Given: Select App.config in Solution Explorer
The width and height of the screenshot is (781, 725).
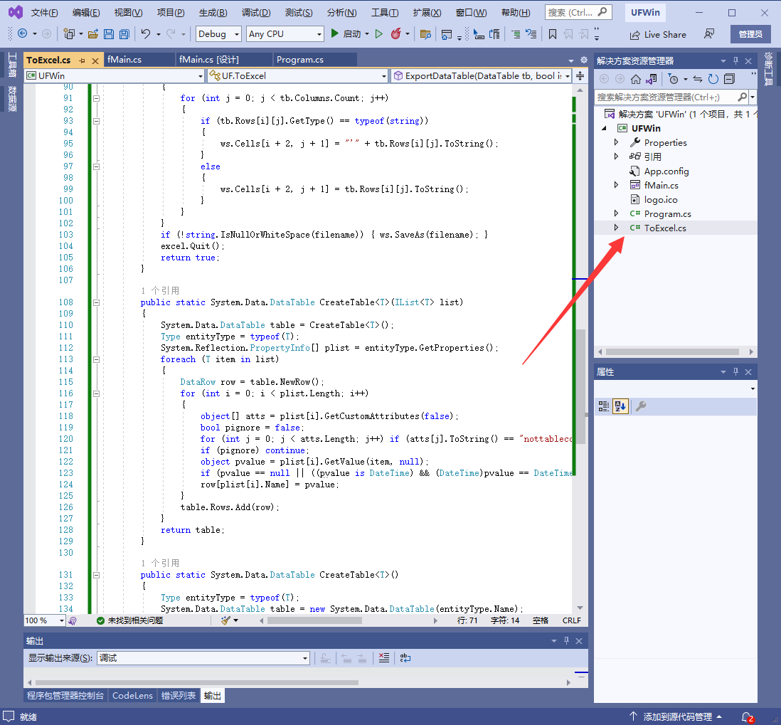Looking at the screenshot, I should coord(666,171).
